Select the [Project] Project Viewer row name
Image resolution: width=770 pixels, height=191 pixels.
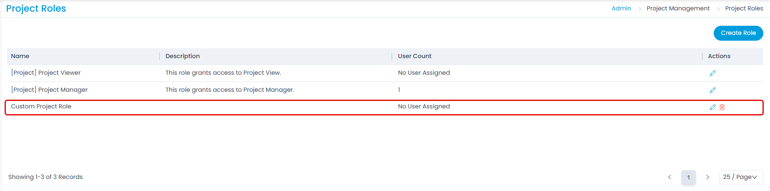pos(46,73)
